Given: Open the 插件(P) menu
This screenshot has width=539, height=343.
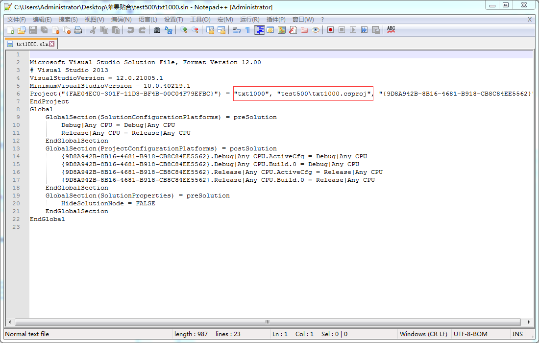Looking at the screenshot, I should coord(276,19).
